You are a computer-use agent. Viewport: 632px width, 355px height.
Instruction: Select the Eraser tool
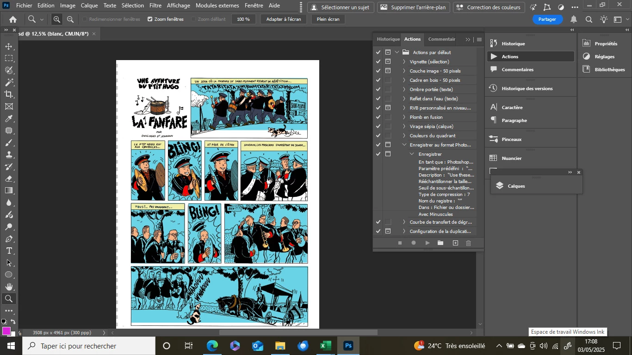[9, 179]
